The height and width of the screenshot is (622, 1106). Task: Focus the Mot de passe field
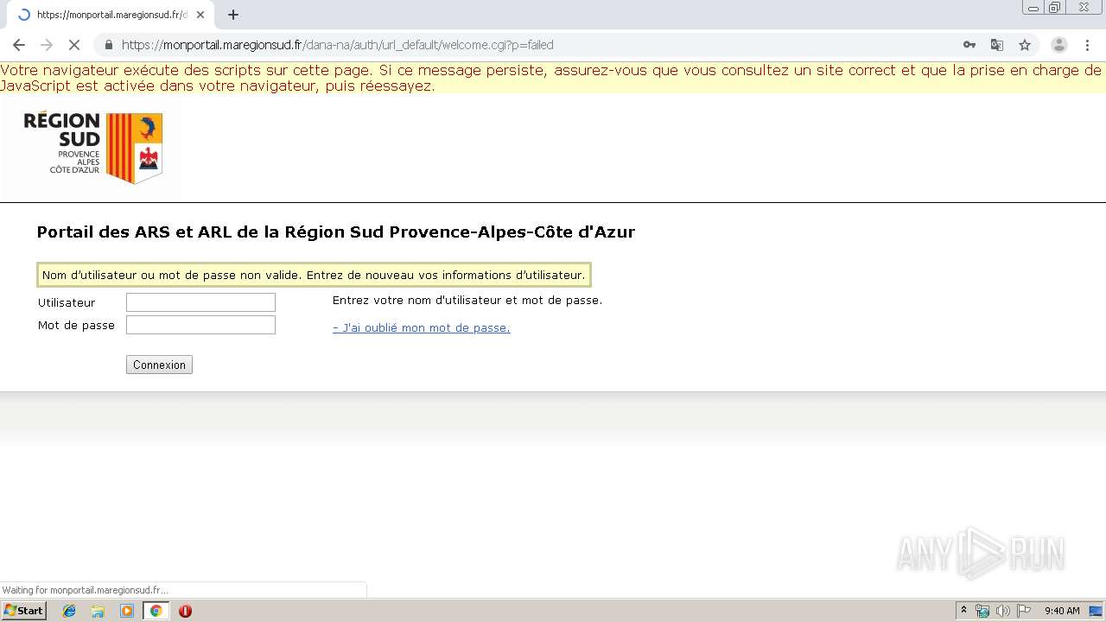click(x=200, y=325)
